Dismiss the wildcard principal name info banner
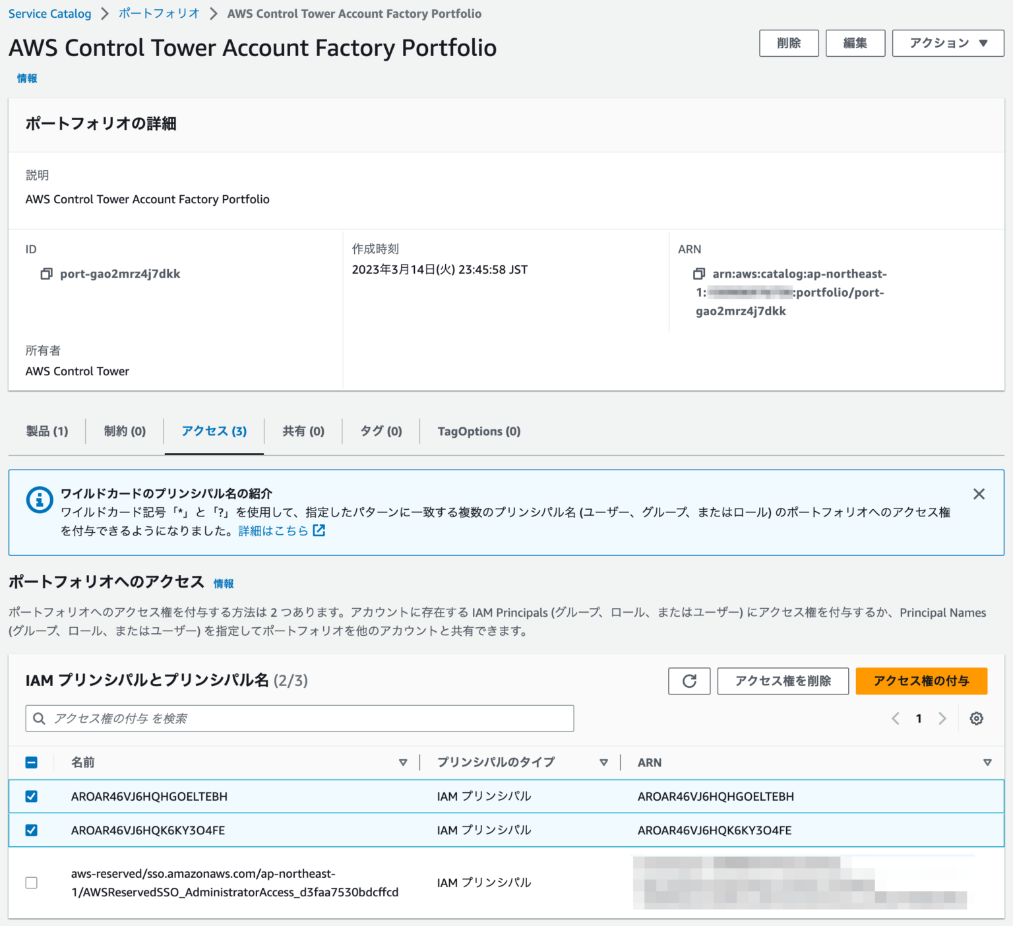 tap(979, 494)
